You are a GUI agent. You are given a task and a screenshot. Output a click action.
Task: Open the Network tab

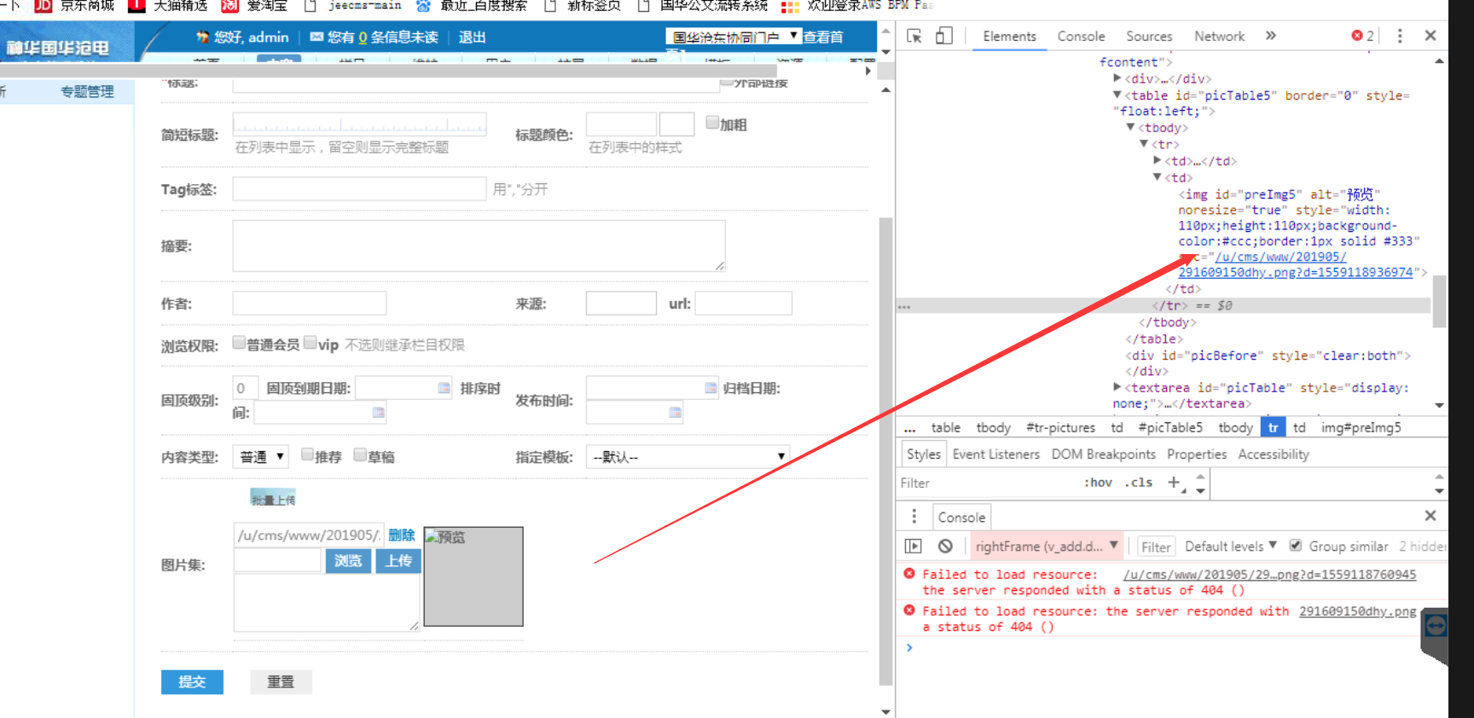[1219, 37]
